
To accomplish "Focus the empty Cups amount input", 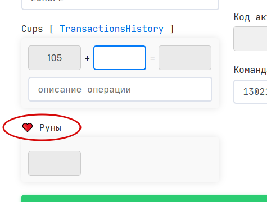I will (x=120, y=58).
